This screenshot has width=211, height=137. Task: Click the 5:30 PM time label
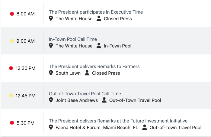pos(25,123)
